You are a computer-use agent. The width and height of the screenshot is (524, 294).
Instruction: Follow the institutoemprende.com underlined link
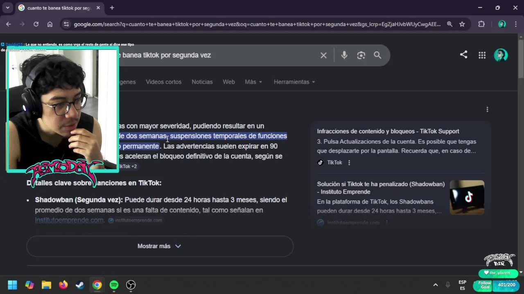69,220
